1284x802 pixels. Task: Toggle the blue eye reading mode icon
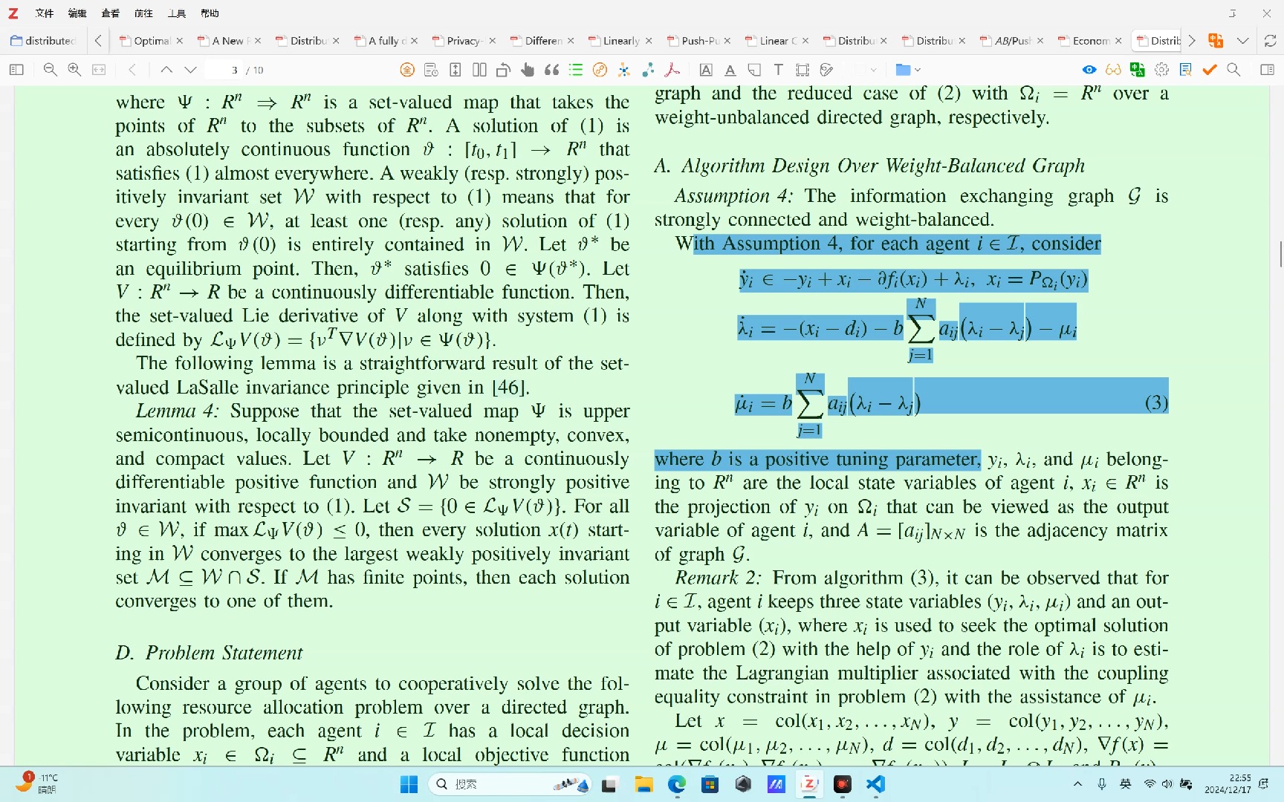tap(1089, 70)
